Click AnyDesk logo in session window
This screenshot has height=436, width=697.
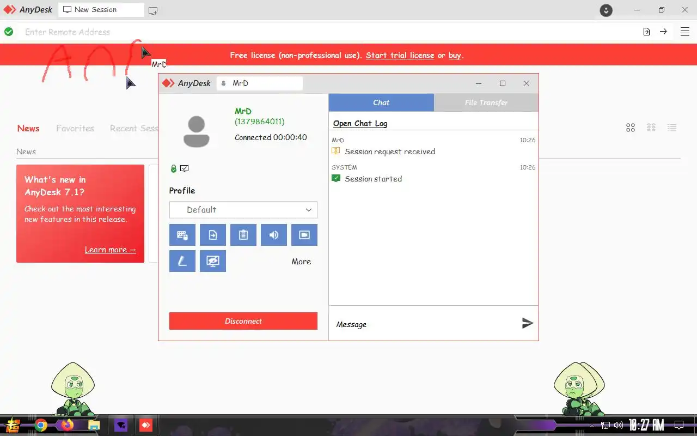click(187, 83)
